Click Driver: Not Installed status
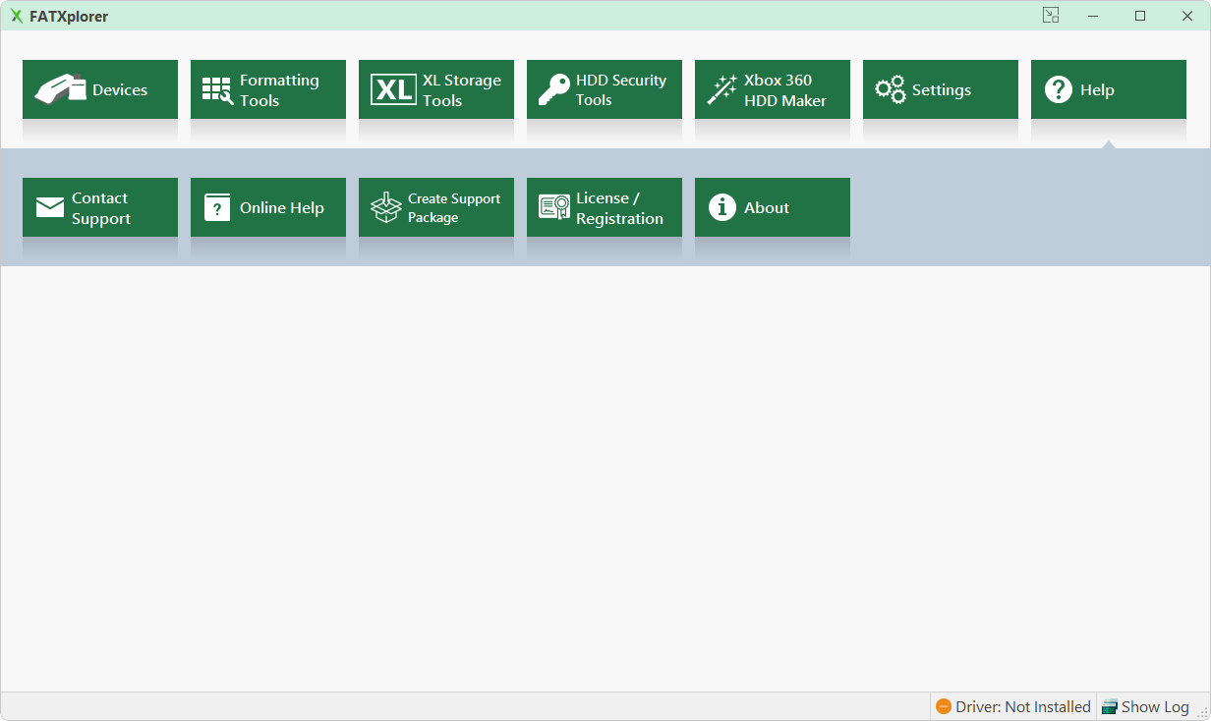 (1013, 706)
